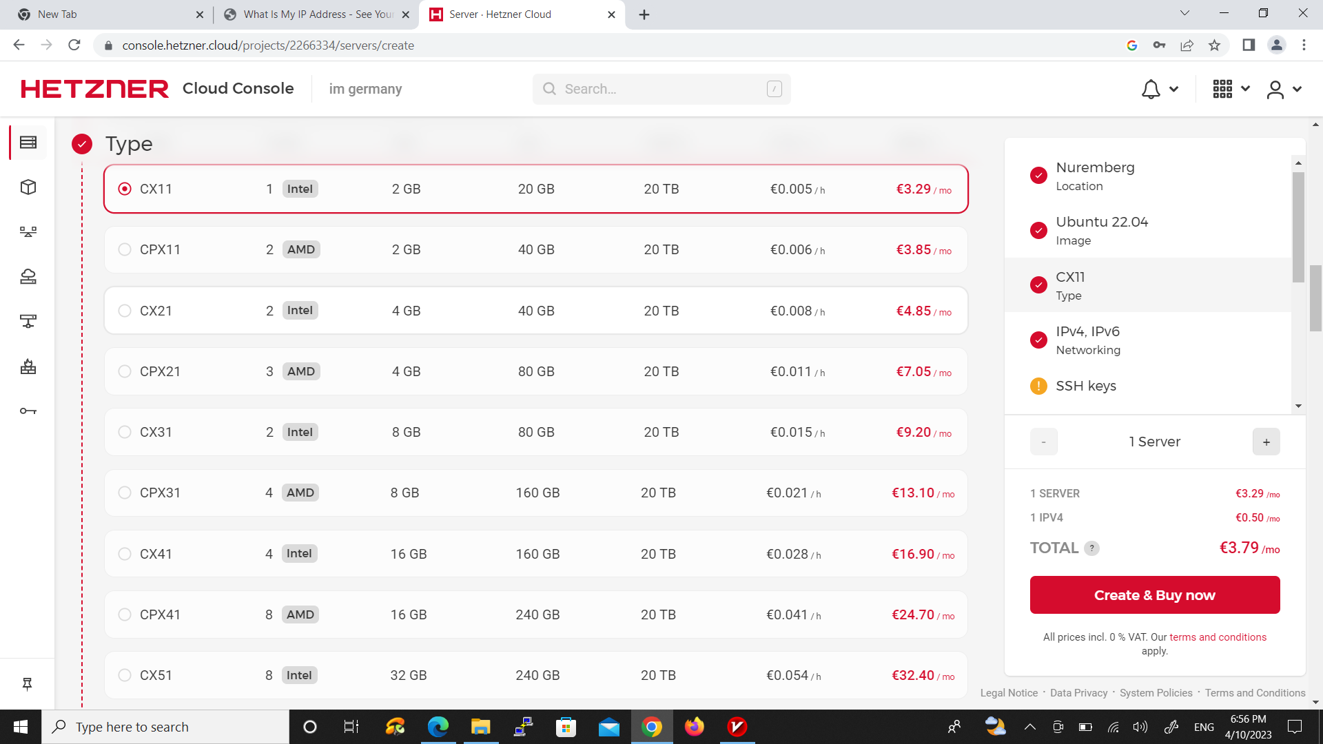Image resolution: width=1323 pixels, height=744 pixels.
Task: Open Legal Notice link
Action: 1009,693
